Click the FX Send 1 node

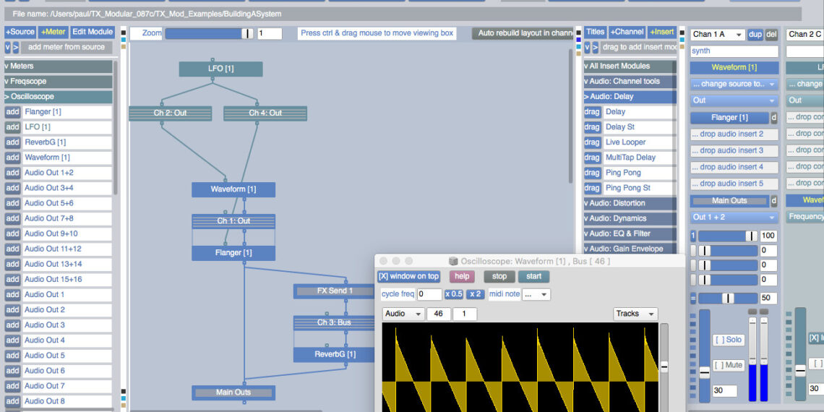(x=334, y=291)
